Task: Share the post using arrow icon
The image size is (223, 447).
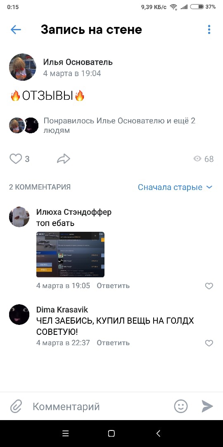Action: coord(64,159)
